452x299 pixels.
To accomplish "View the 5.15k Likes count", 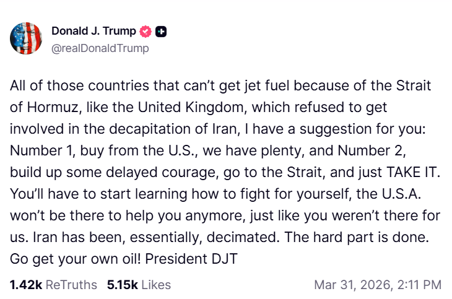I will 121,285.
